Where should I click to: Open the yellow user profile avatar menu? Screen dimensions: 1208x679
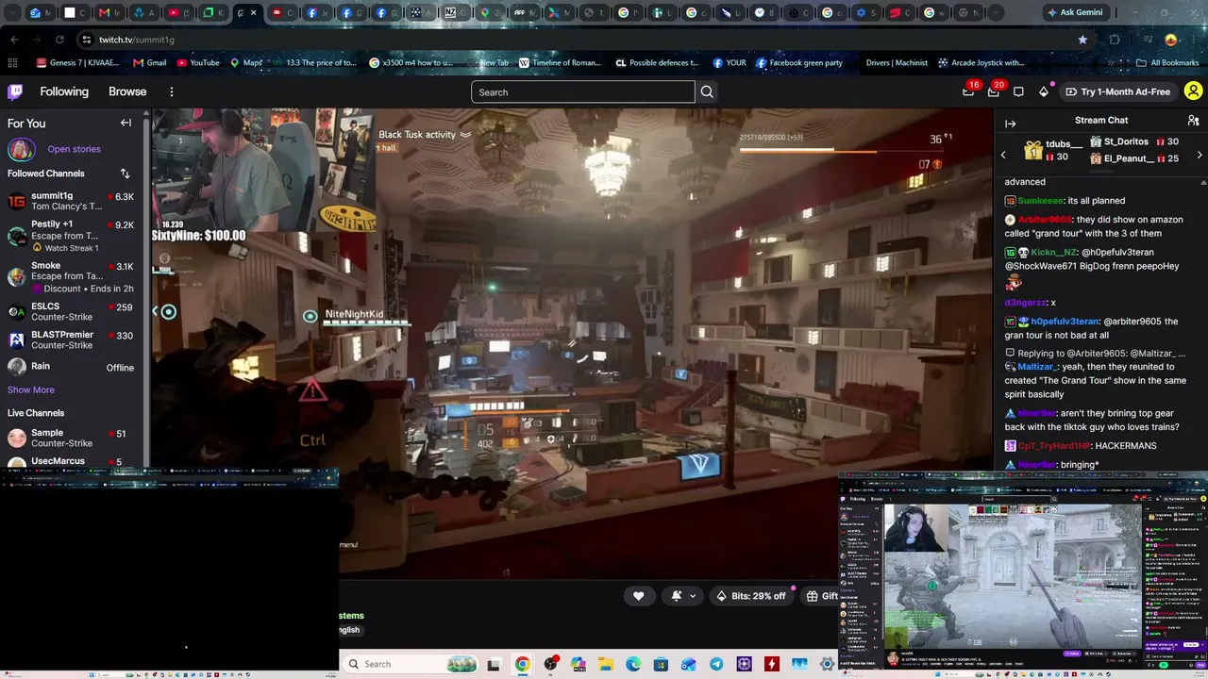coord(1193,91)
